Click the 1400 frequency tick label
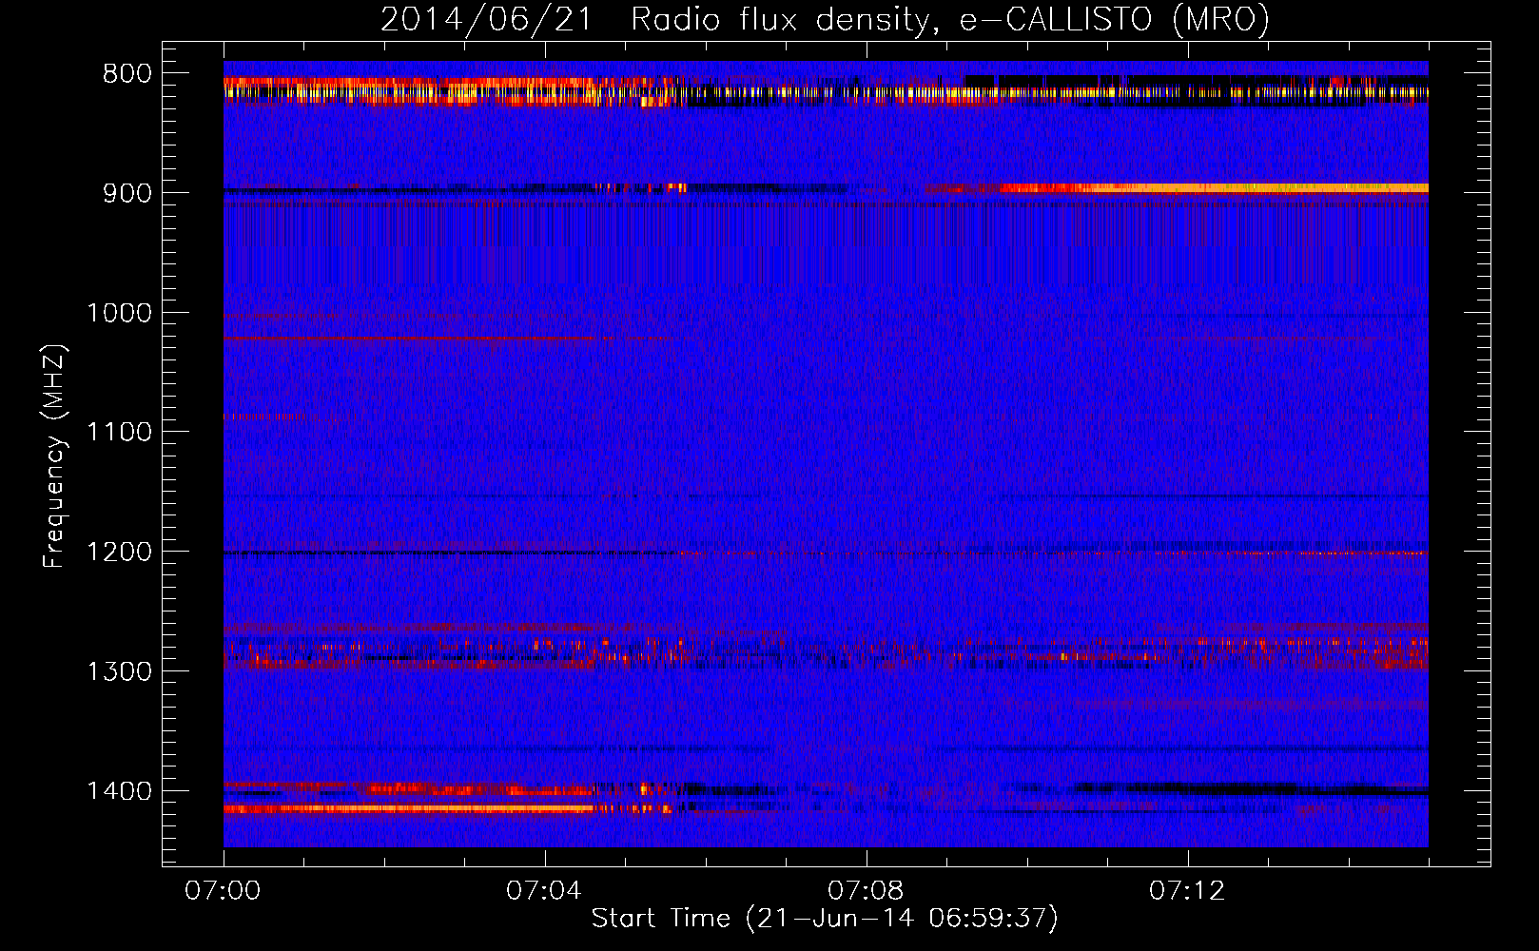The image size is (1539, 951). coord(120,791)
